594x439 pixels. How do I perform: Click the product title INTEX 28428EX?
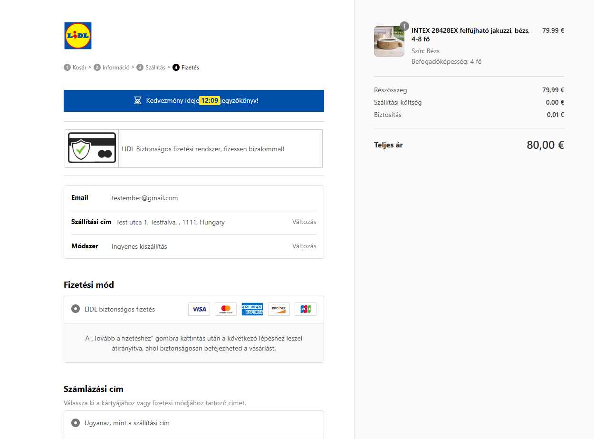470,35
